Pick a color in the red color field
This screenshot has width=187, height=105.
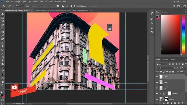coord(170,35)
